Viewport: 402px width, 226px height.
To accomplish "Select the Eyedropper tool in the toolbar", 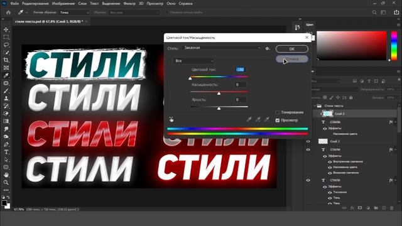I will coord(6,75).
